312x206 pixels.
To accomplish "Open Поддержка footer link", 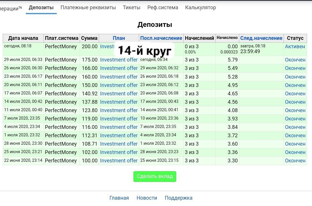I will click(179, 198).
